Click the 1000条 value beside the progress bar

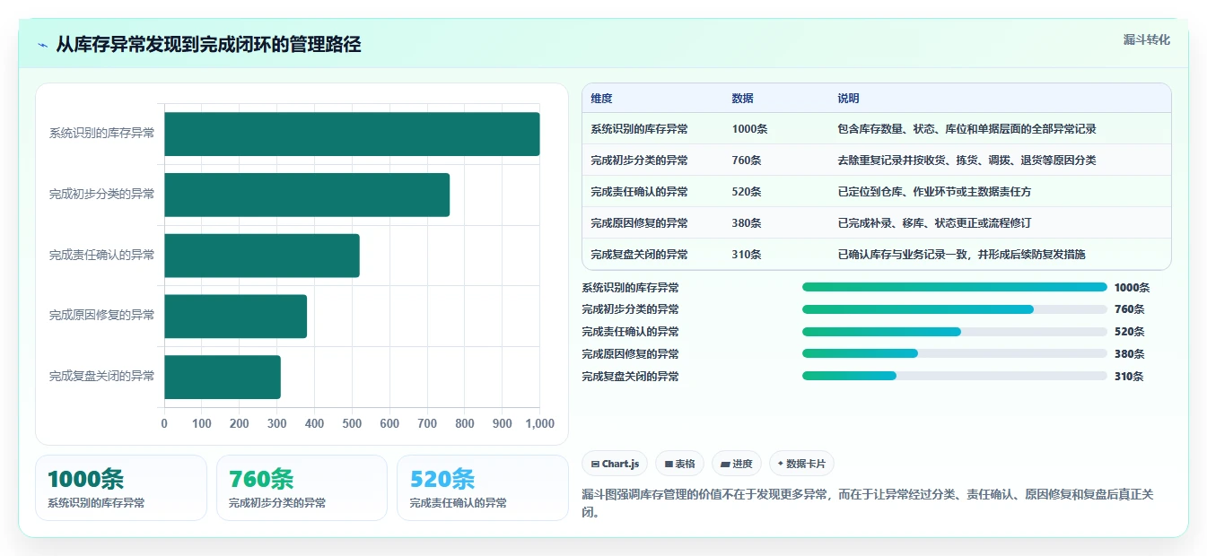point(1133,288)
